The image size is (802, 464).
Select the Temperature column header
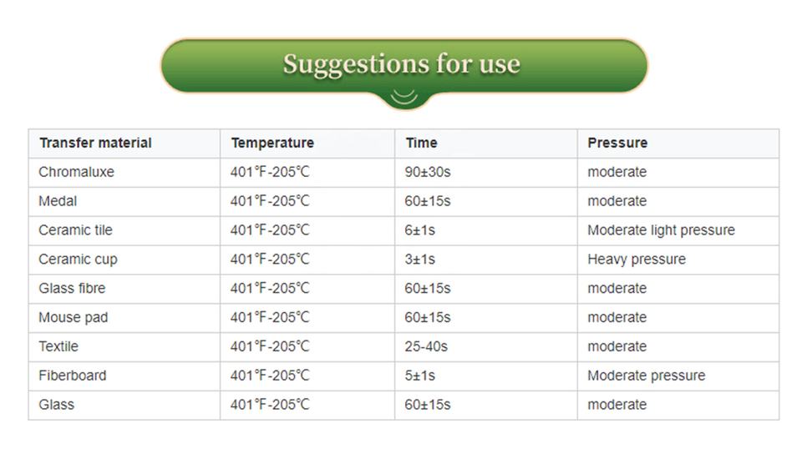point(272,143)
